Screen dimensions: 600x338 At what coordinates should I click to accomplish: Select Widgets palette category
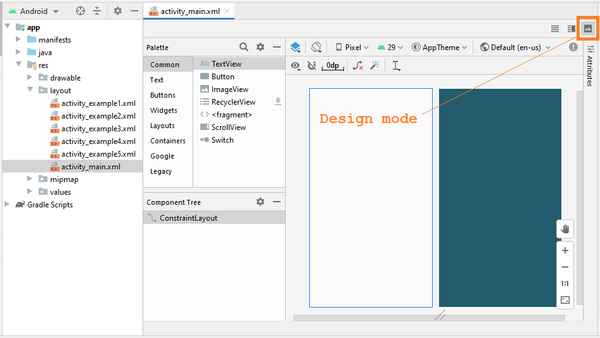pyautogui.click(x=168, y=110)
